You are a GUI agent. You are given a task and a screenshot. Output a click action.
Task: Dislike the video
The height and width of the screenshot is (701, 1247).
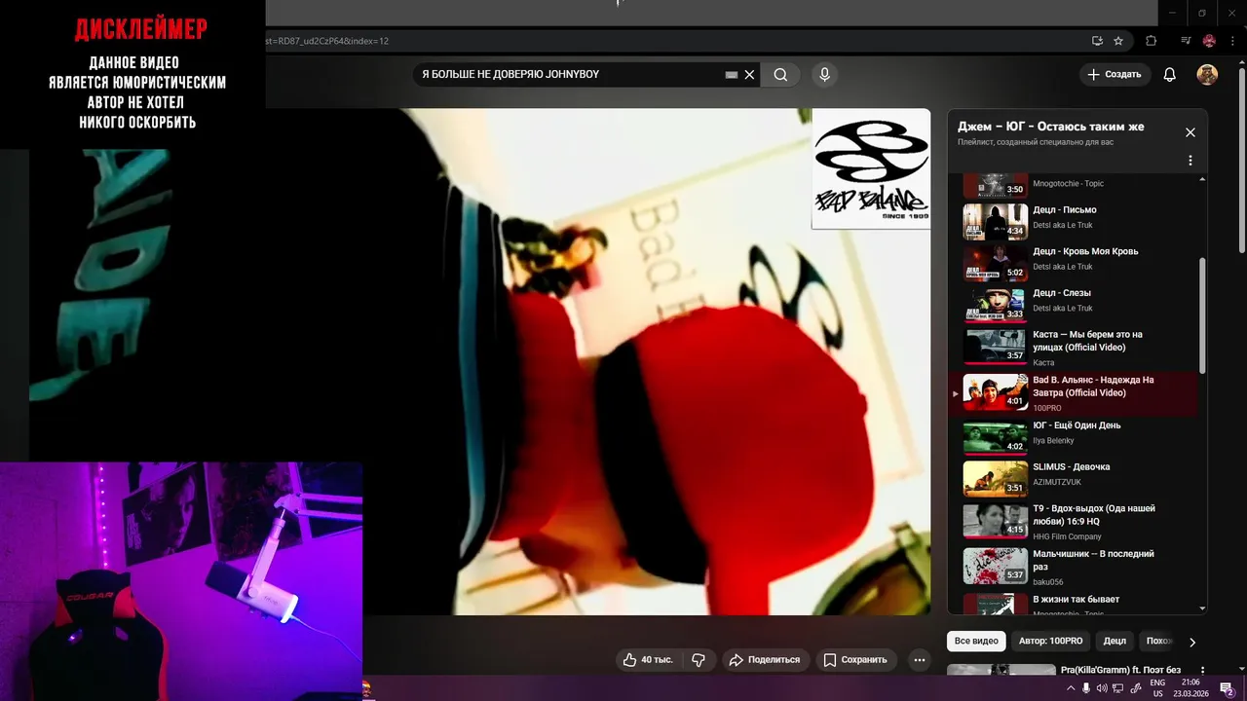coord(699,659)
